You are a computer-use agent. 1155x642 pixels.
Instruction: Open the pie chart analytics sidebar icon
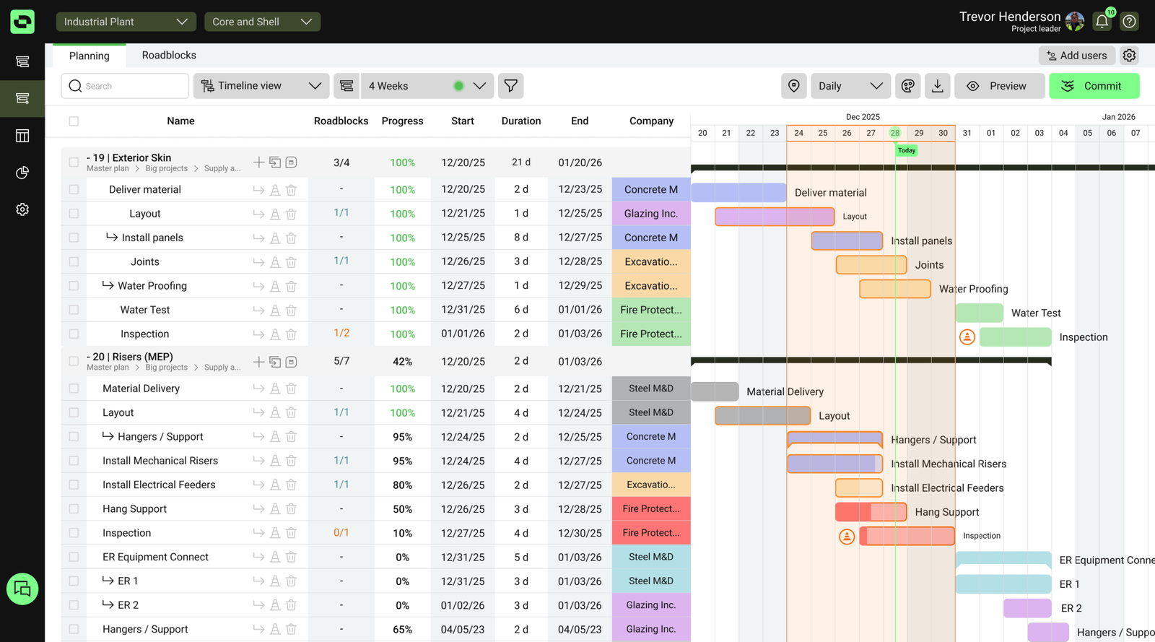click(x=22, y=173)
